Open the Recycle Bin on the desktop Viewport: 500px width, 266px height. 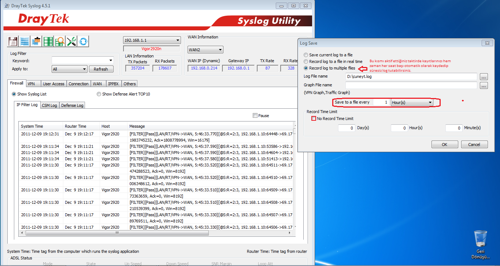point(480,240)
